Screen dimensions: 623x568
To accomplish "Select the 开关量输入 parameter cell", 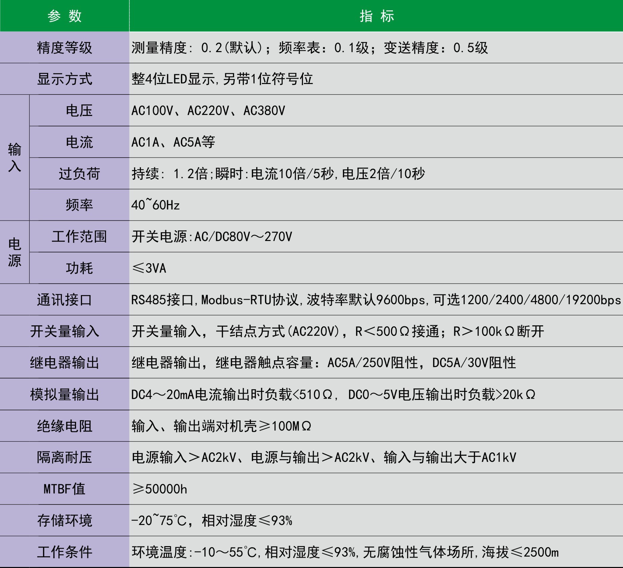I will point(65,331).
